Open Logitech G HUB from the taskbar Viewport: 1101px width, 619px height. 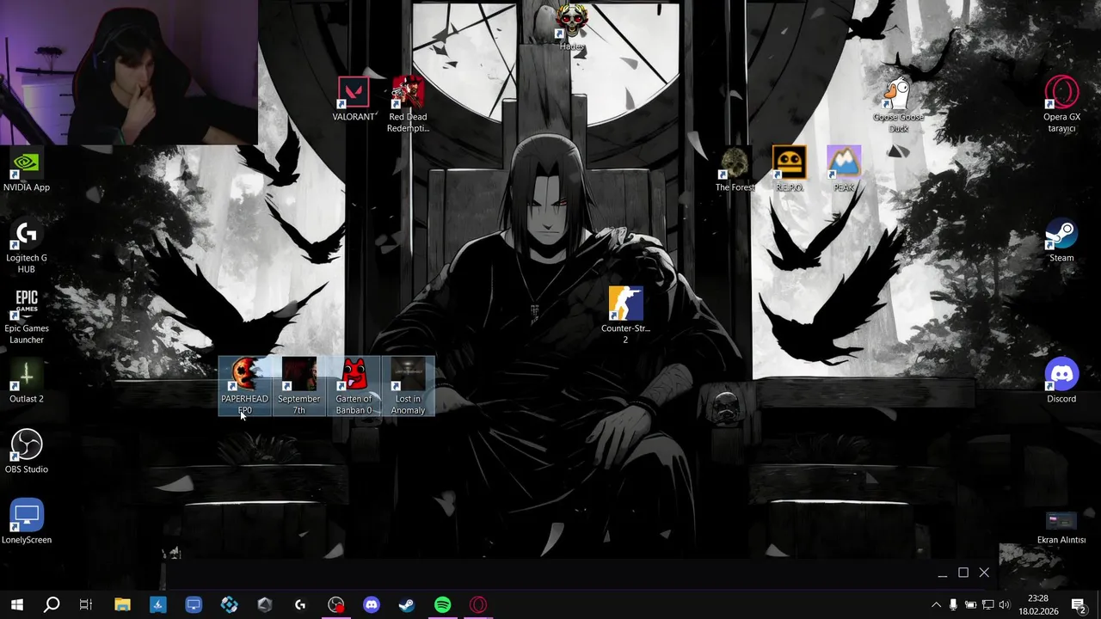click(x=300, y=605)
